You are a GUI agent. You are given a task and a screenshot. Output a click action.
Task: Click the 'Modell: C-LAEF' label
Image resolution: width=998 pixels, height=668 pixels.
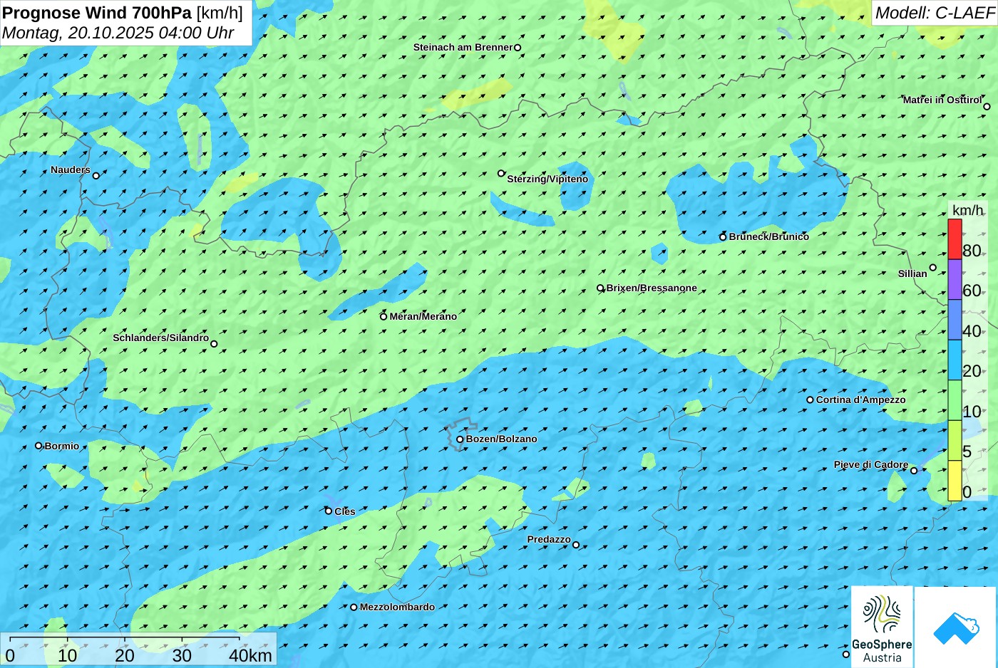[935, 12]
